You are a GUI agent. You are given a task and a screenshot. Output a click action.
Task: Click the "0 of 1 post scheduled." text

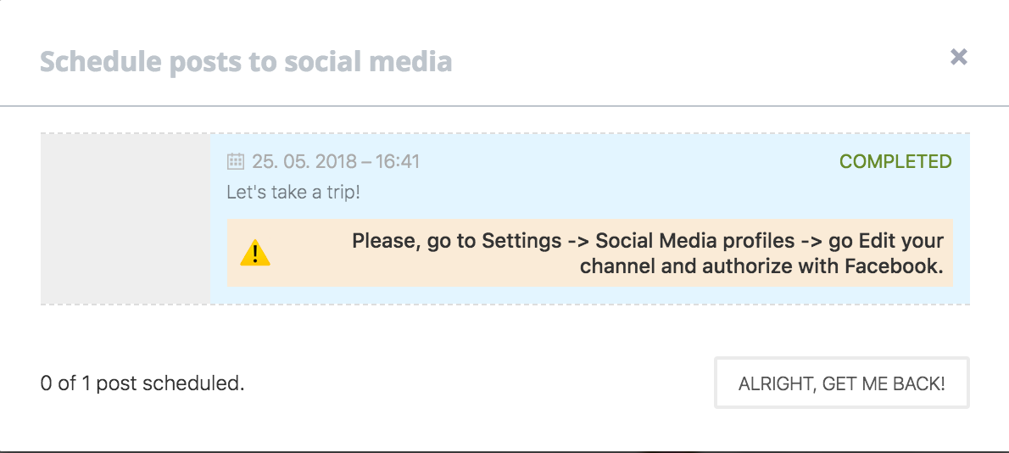142,383
